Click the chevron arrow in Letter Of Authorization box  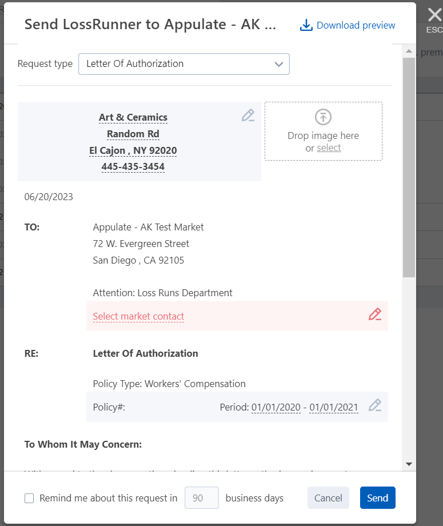279,64
